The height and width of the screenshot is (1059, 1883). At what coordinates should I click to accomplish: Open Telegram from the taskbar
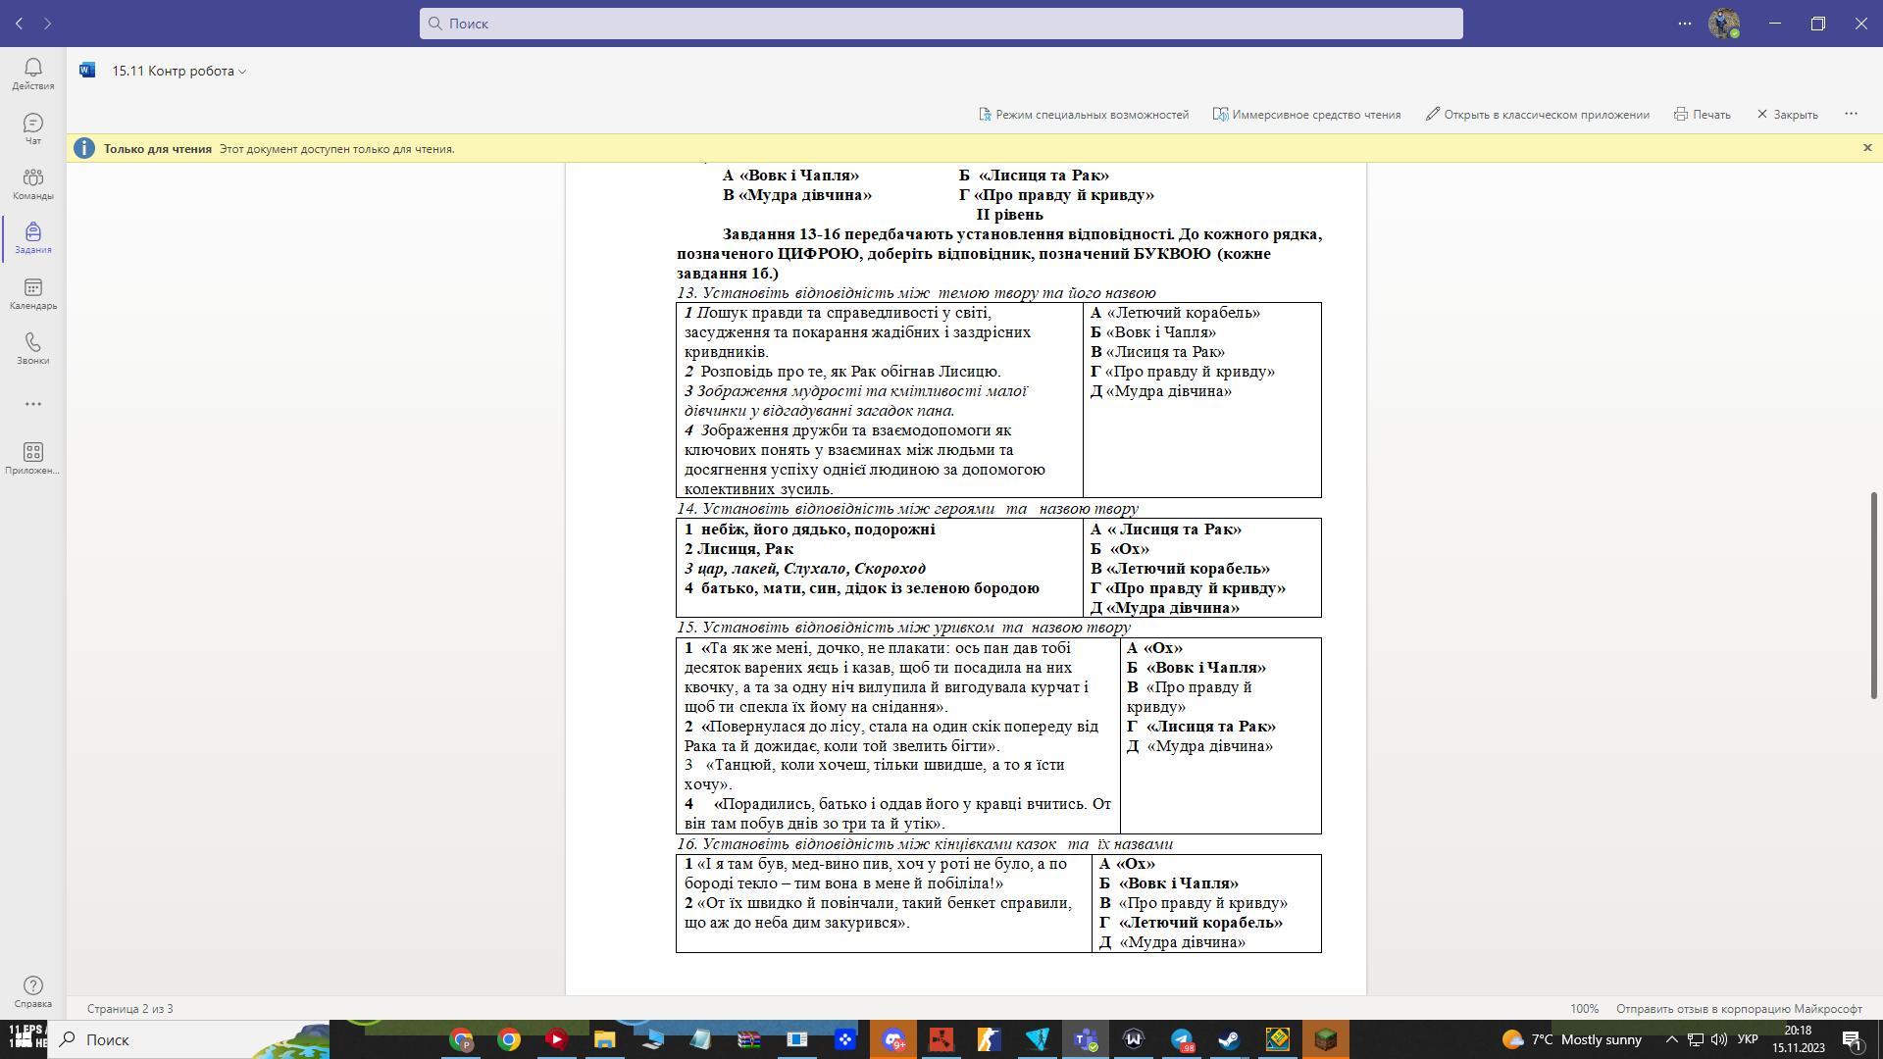[x=1182, y=1039]
